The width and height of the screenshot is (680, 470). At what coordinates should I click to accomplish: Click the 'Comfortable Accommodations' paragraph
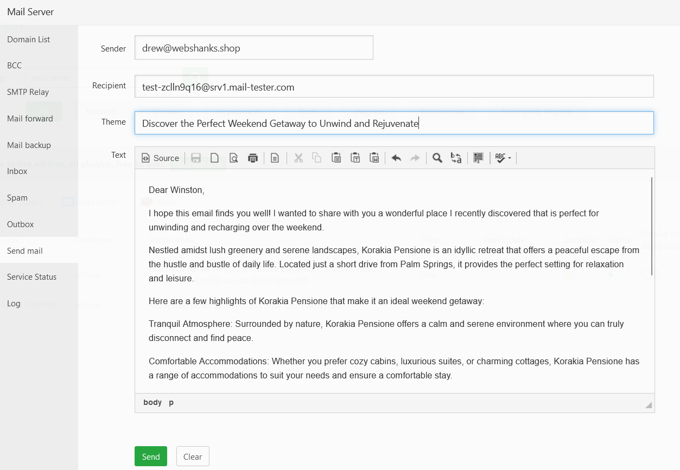[x=394, y=368]
